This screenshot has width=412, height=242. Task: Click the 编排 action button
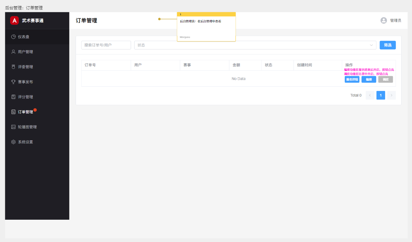(368, 79)
